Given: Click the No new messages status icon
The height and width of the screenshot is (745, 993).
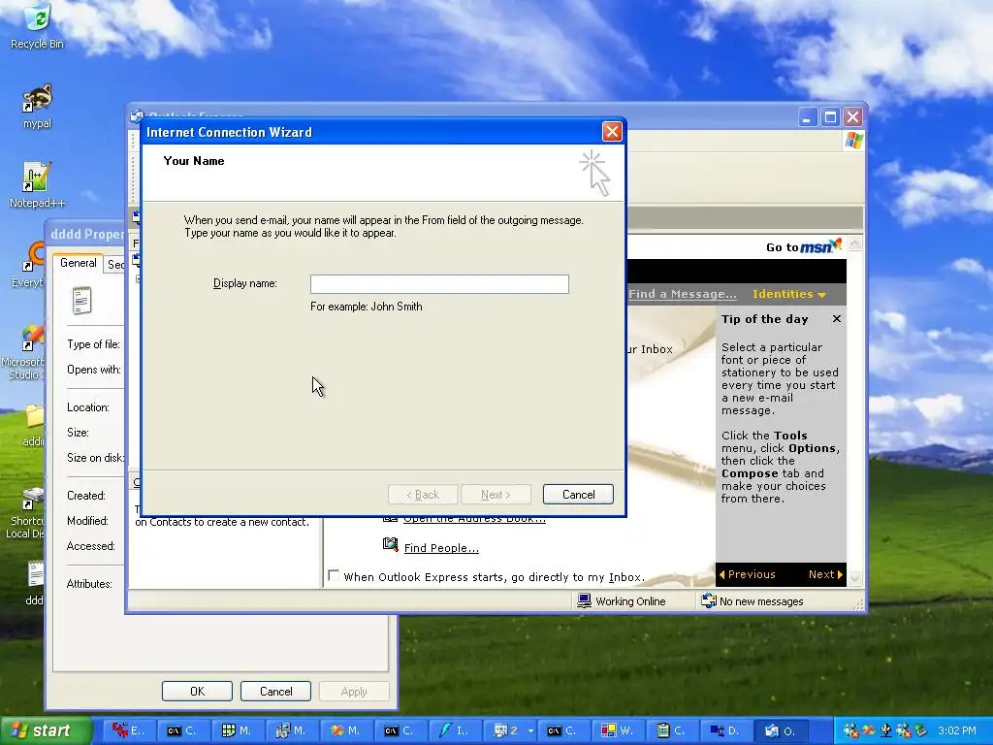Looking at the screenshot, I should pyautogui.click(x=709, y=600).
